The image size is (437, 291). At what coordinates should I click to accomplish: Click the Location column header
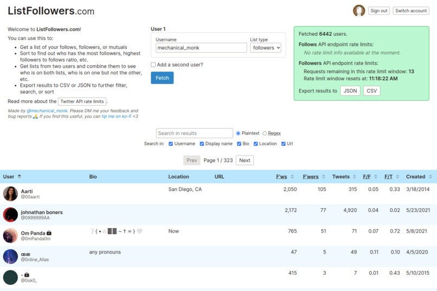178,177
